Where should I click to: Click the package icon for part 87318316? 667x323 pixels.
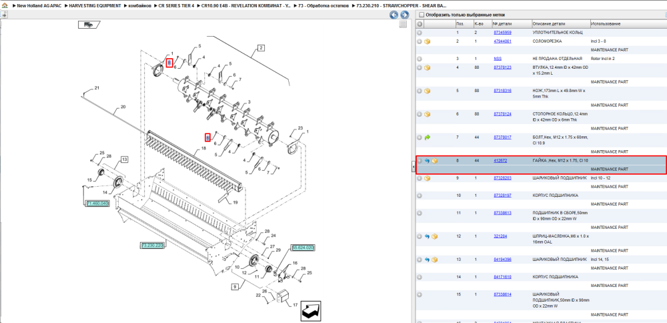(x=427, y=91)
